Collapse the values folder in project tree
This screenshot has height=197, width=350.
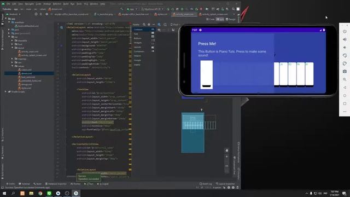12,66
